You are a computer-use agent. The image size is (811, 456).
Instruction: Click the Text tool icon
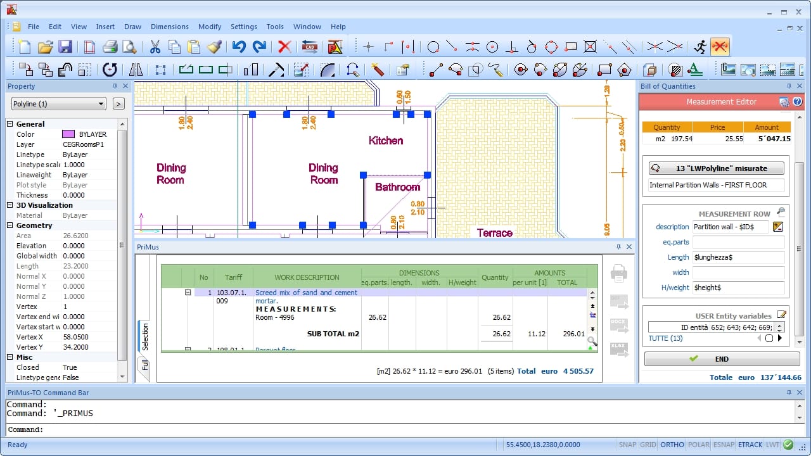695,70
